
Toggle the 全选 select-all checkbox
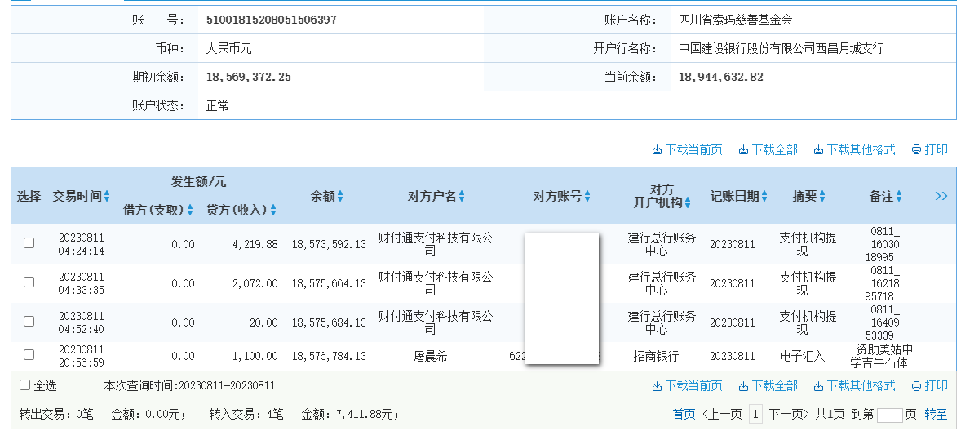(24, 385)
